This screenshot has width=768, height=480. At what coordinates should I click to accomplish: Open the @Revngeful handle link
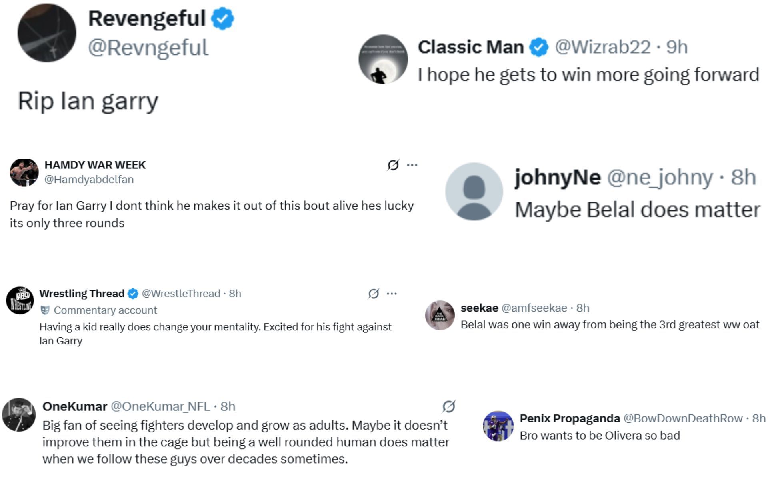pyautogui.click(x=148, y=48)
